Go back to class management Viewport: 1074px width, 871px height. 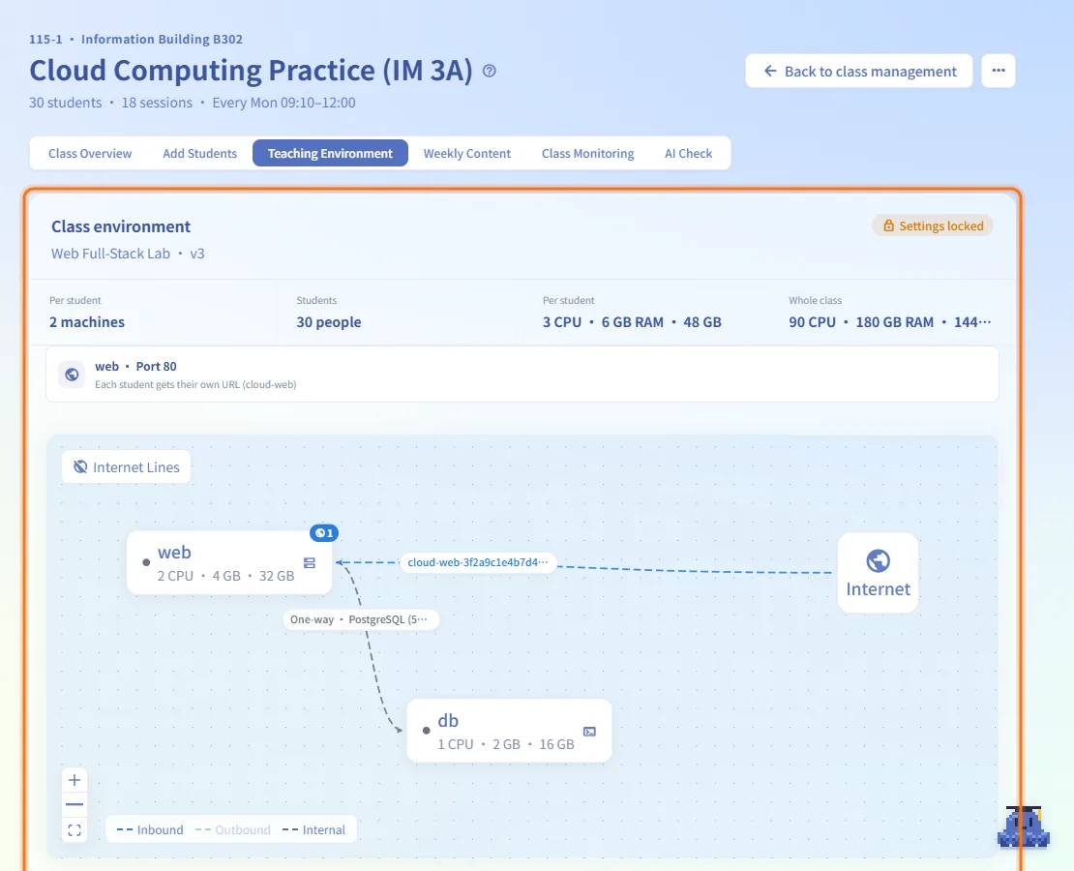[x=859, y=71]
